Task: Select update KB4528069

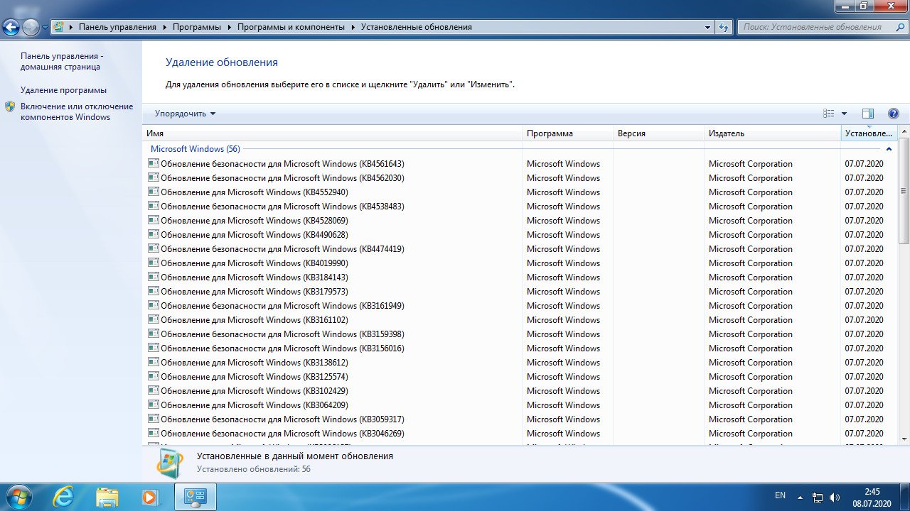Action: pos(520,220)
